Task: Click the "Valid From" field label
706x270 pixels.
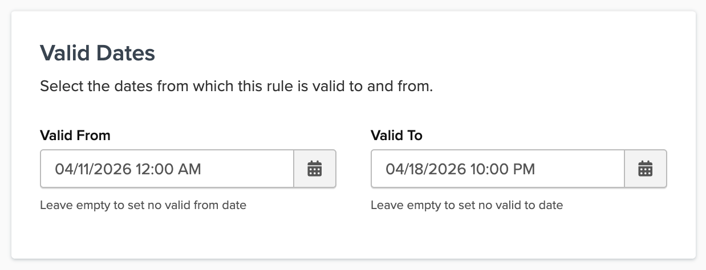Action: click(x=75, y=135)
